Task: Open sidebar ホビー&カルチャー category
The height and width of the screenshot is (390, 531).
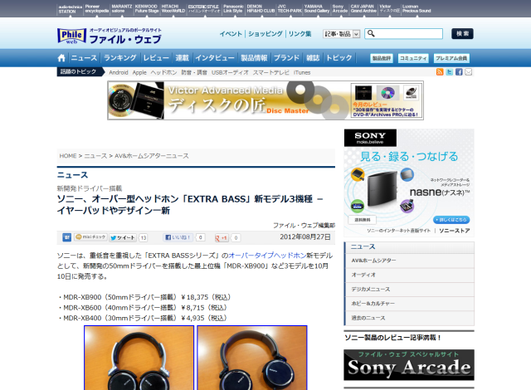Action: (x=409, y=304)
